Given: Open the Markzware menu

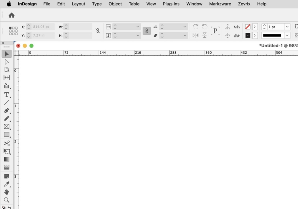Looking at the screenshot, I should point(220,4).
